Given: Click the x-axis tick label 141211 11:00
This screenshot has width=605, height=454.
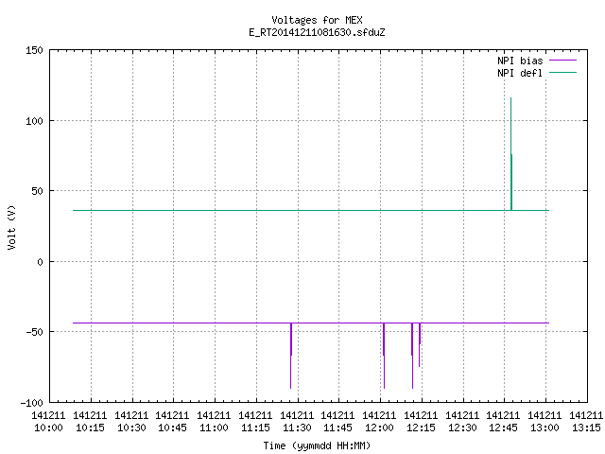Looking at the screenshot, I should point(214,422).
